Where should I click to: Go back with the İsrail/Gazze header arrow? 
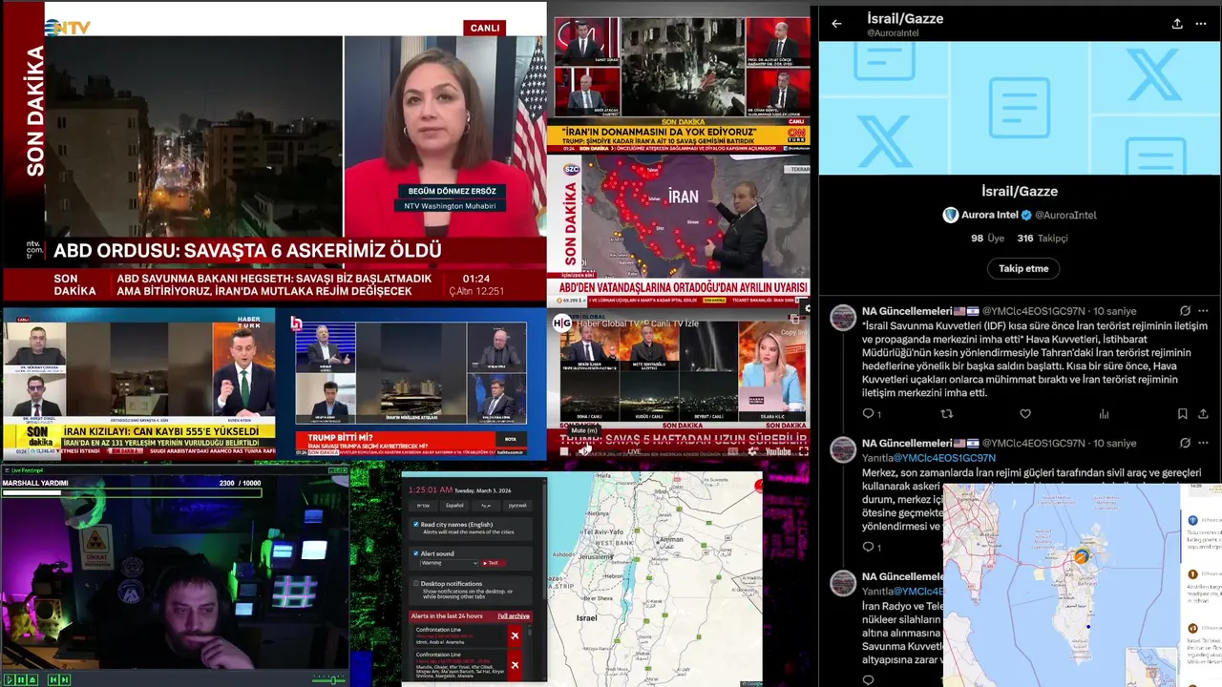pos(836,24)
